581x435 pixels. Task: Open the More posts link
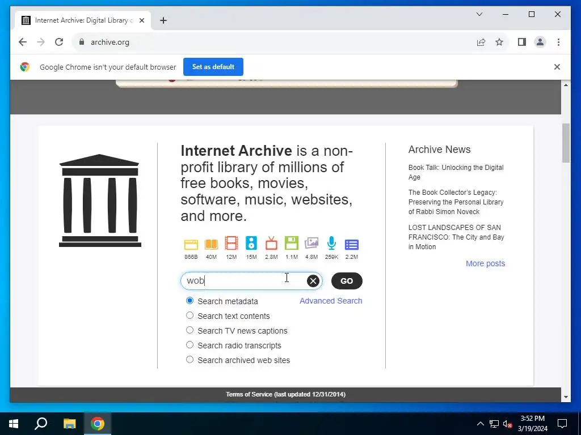click(486, 264)
